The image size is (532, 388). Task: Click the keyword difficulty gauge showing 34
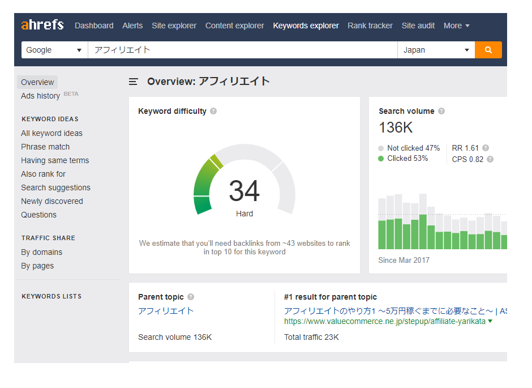point(244,180)
